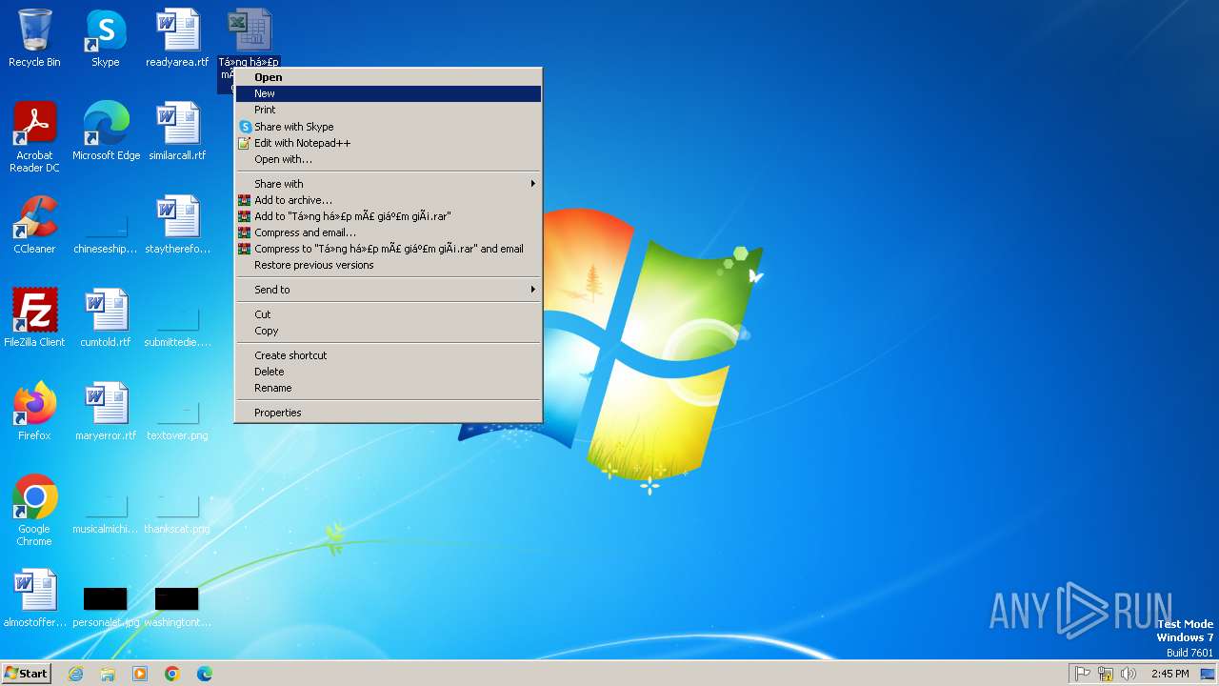Choose Delete in the context menu
This screenshot has height=686, width=1219.
pos(389,372)
